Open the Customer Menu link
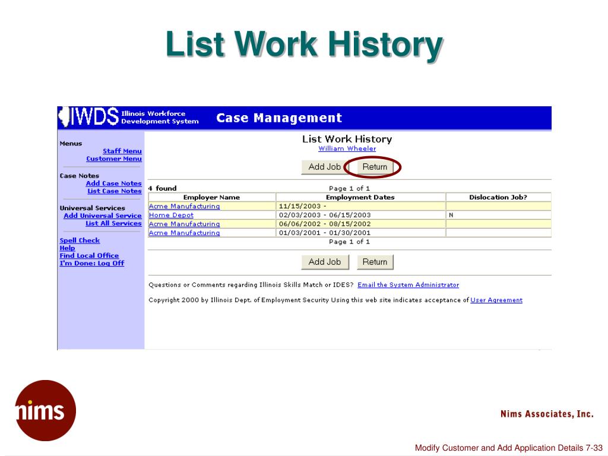Image resolution: width=608 pixels, height=456 pixels. 114,159
